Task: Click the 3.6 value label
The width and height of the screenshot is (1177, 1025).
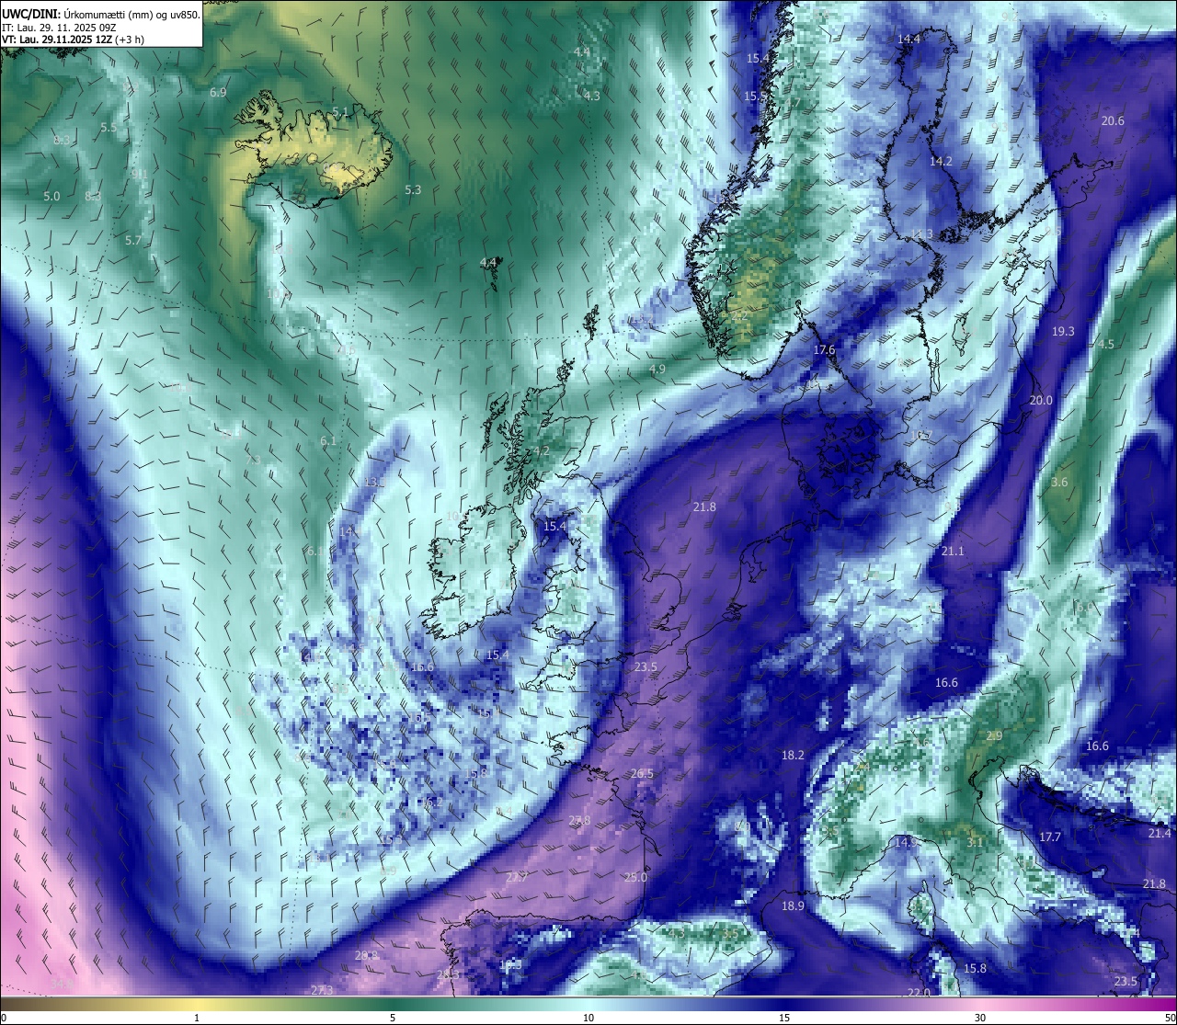Action: pos(1059,483)
